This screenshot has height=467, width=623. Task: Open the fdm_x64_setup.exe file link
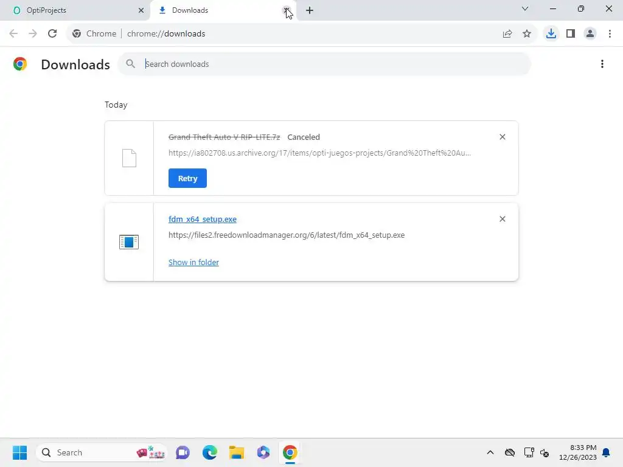click(x=202, y=219)
